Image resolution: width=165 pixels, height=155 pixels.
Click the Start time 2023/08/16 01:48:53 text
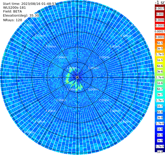29,4
